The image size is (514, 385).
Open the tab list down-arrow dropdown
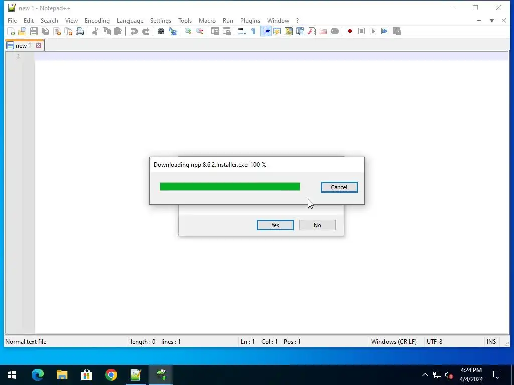[x=492, y=20]
